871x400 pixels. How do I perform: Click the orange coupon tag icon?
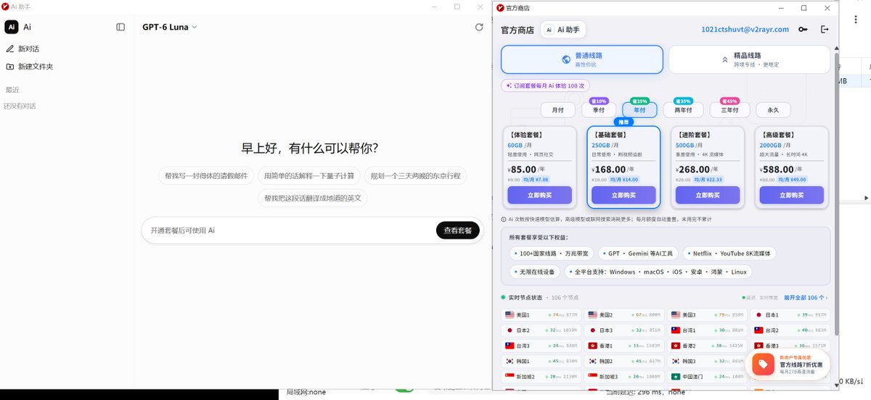pyautogui.click(x=763, y=364)
